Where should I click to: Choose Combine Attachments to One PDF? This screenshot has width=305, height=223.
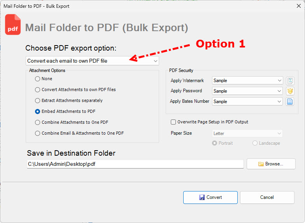pos(38,122)
